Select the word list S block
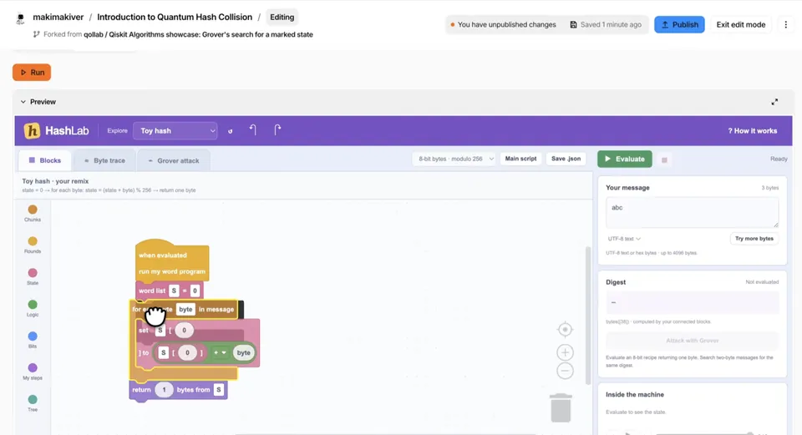Viewport: 802px width, 435px height. (170, 291)
